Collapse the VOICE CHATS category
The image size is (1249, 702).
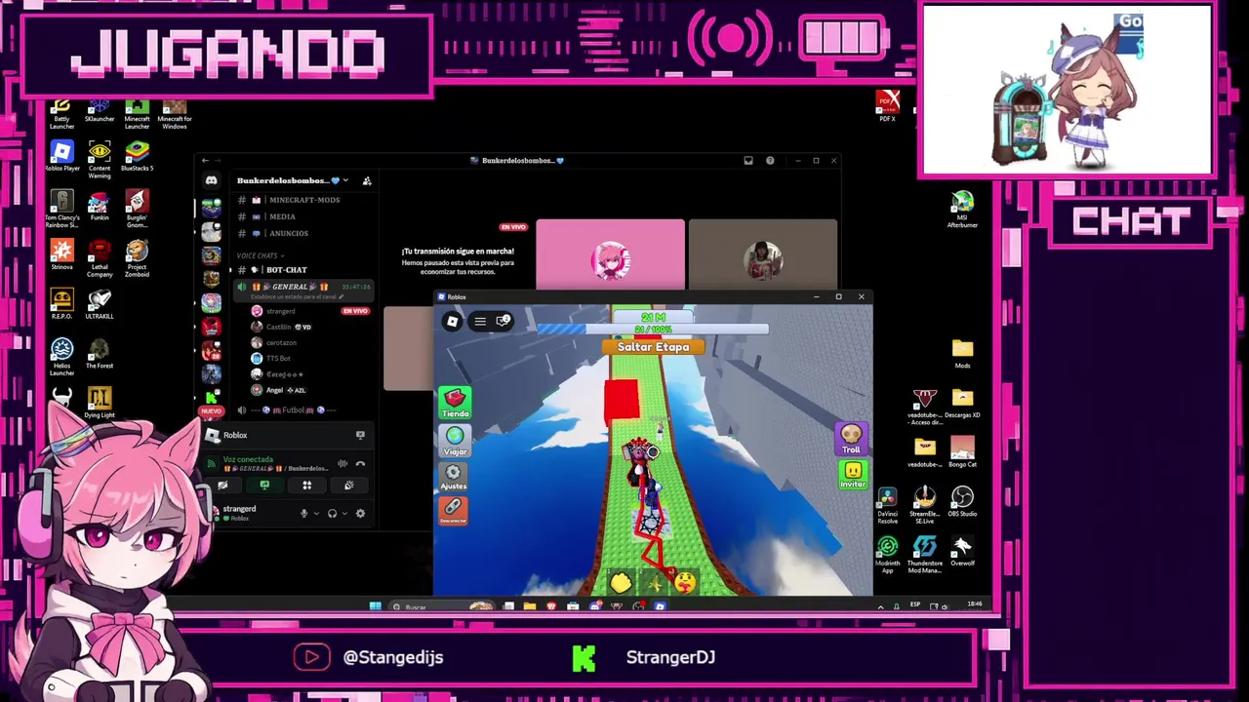[x=260, y=255]
